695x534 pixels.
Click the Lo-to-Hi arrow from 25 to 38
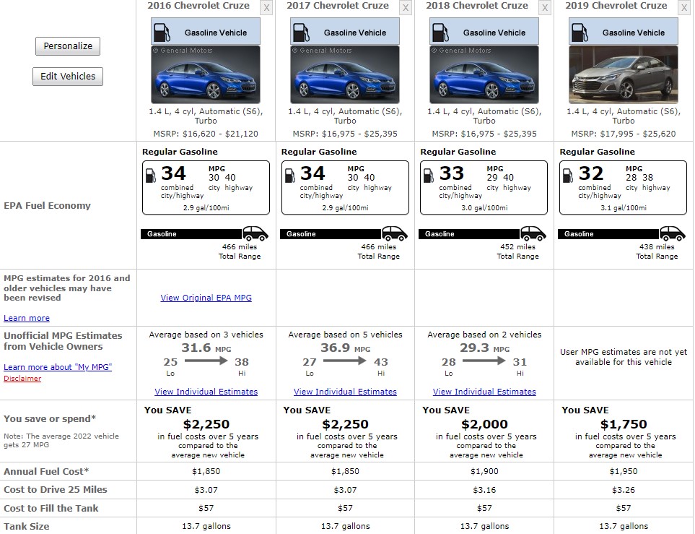(x=206, y=361)
